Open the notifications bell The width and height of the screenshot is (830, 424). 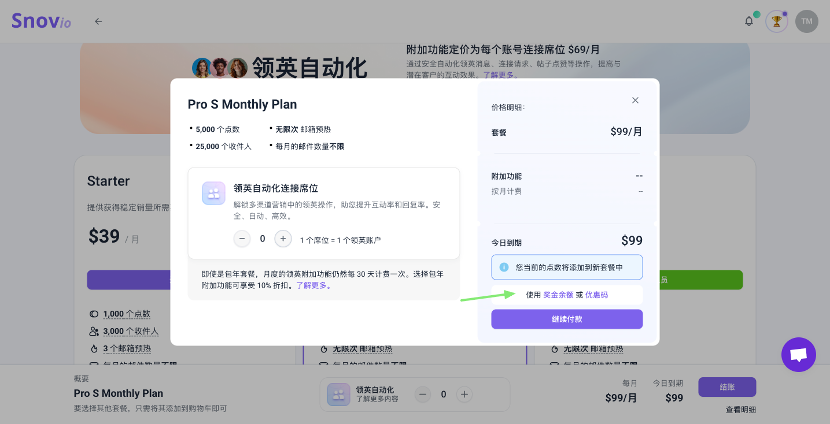click(748, 21)
